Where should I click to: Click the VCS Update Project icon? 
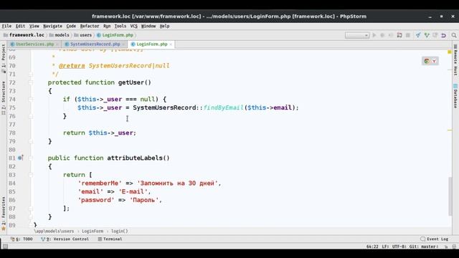[x=418, y=35]
